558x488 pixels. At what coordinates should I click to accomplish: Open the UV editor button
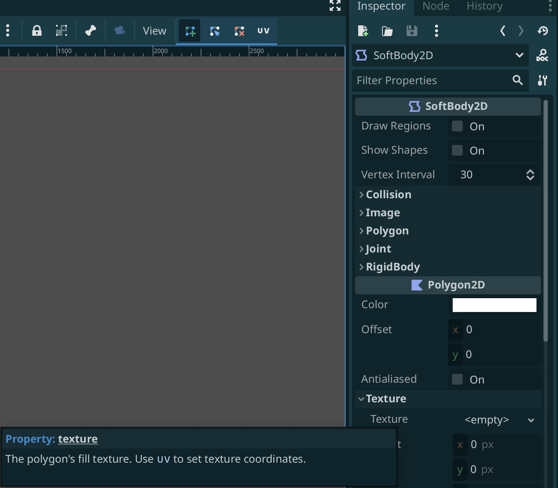pyautogui.click(x=264, y=31)
